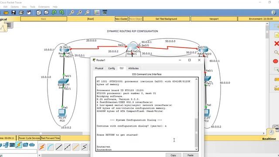Click the workspace vertical scrollbar up arrow
Image resolution: width=279 pixels, height=157 pixels.
click(267, 24)
